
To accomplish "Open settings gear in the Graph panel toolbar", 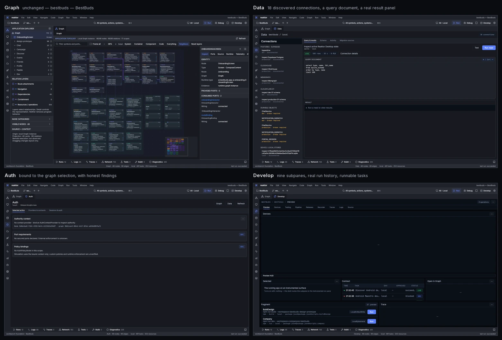I will [x=246, y=23].
